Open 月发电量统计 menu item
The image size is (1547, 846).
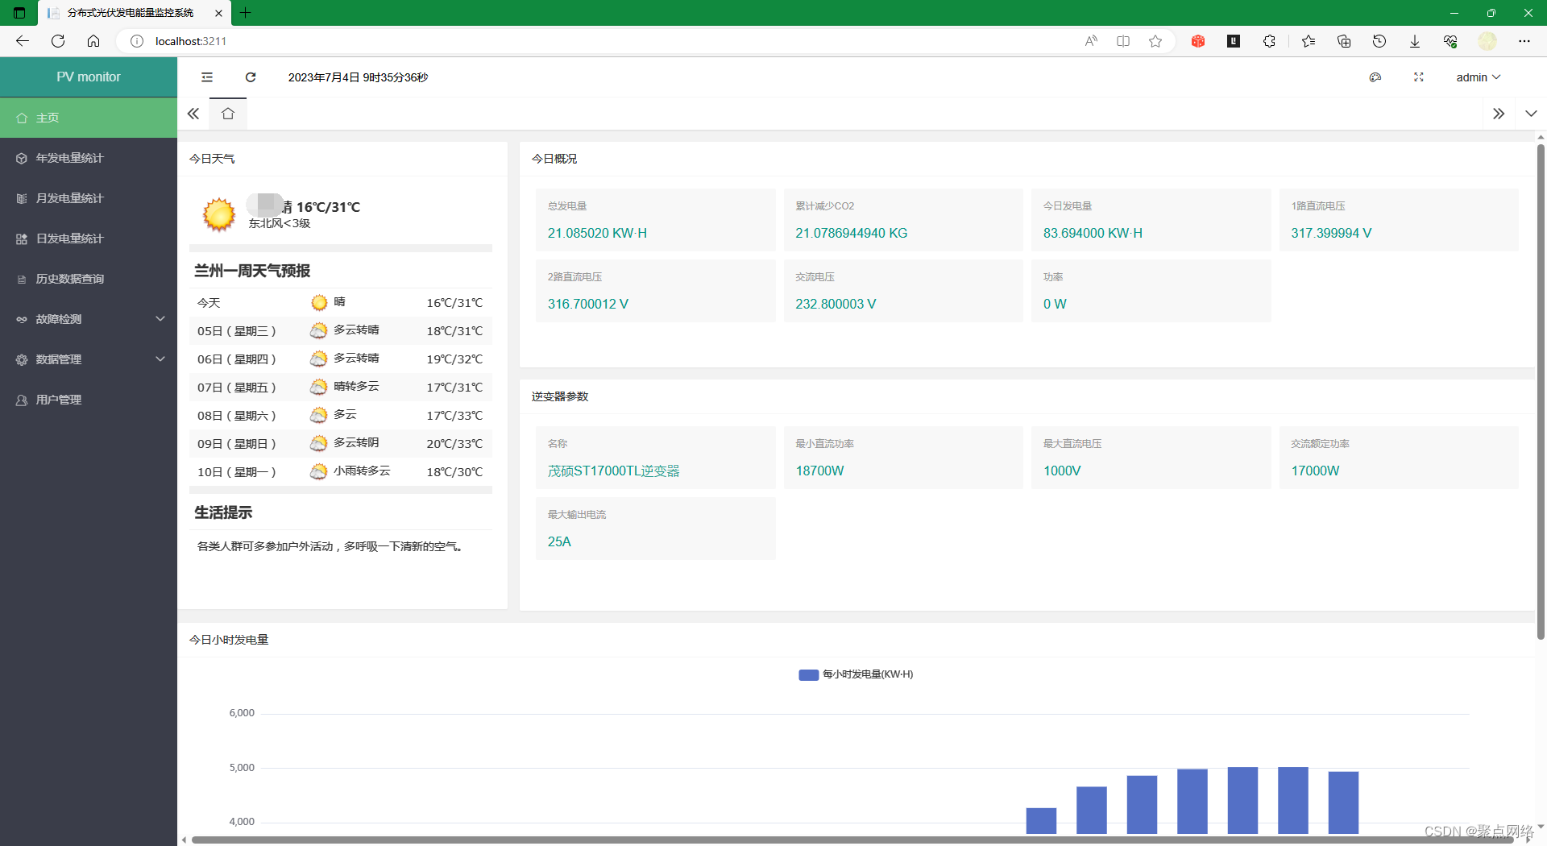(89, 198)
